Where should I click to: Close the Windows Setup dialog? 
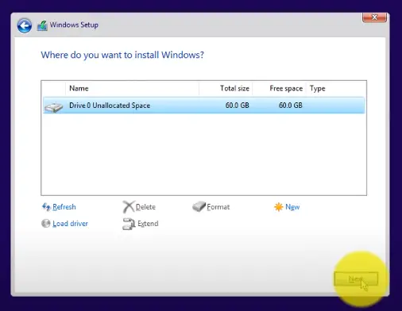(x=374, y=17)
